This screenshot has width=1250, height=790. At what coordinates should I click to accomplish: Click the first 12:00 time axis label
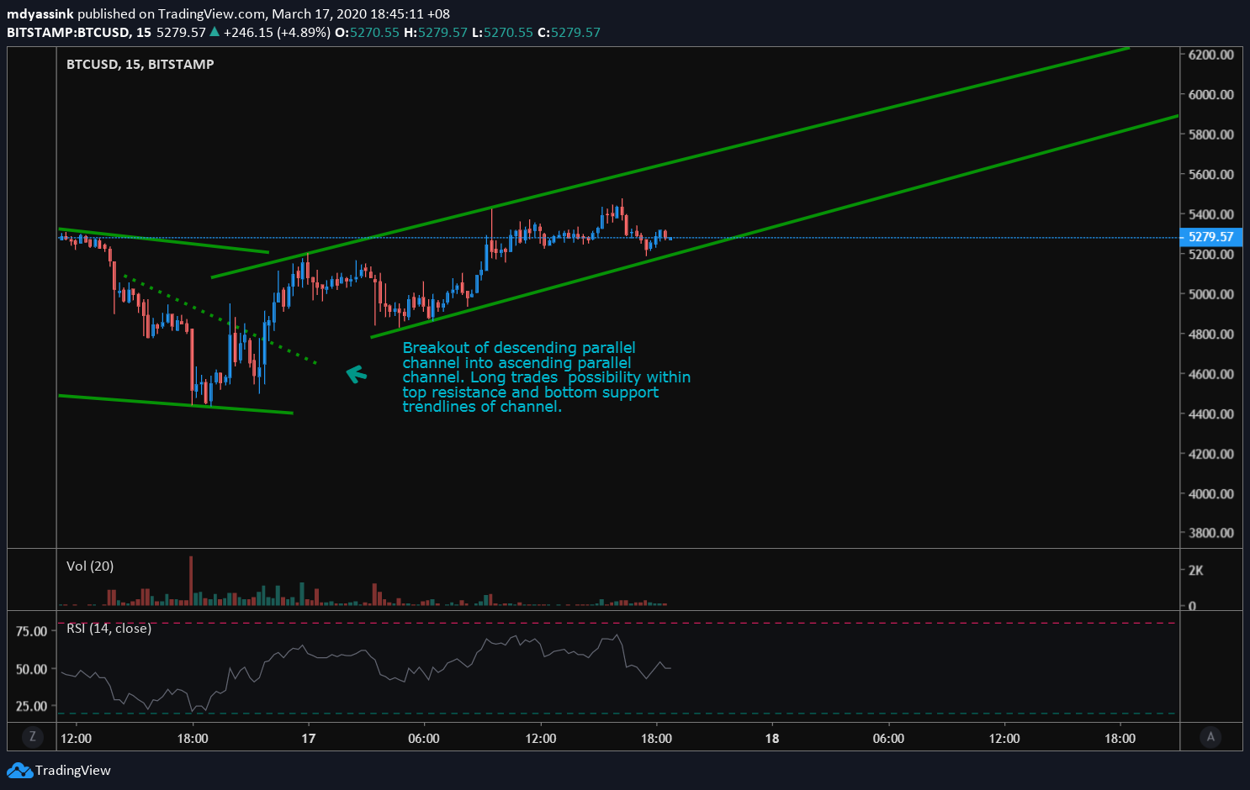point(77,738)
